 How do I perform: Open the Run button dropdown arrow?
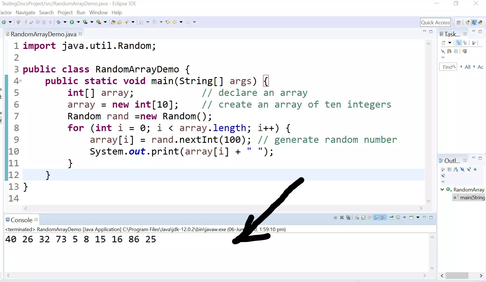point(78,22)
